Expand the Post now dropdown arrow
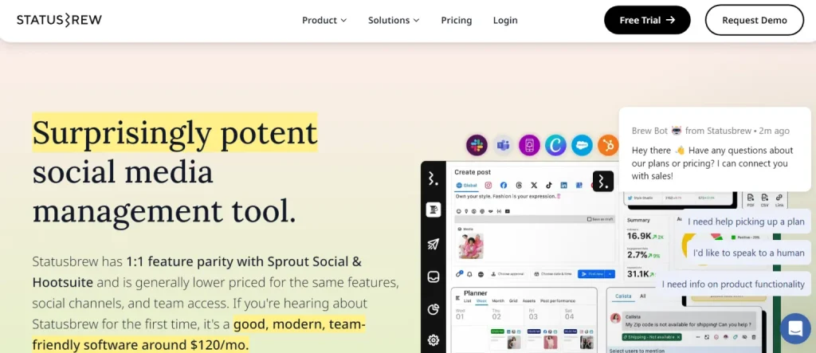Viewport: 816px width, 353px height. coord(611,274)
